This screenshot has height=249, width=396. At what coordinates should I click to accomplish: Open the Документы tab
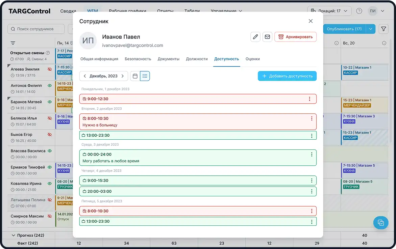[x=169, y=59]
